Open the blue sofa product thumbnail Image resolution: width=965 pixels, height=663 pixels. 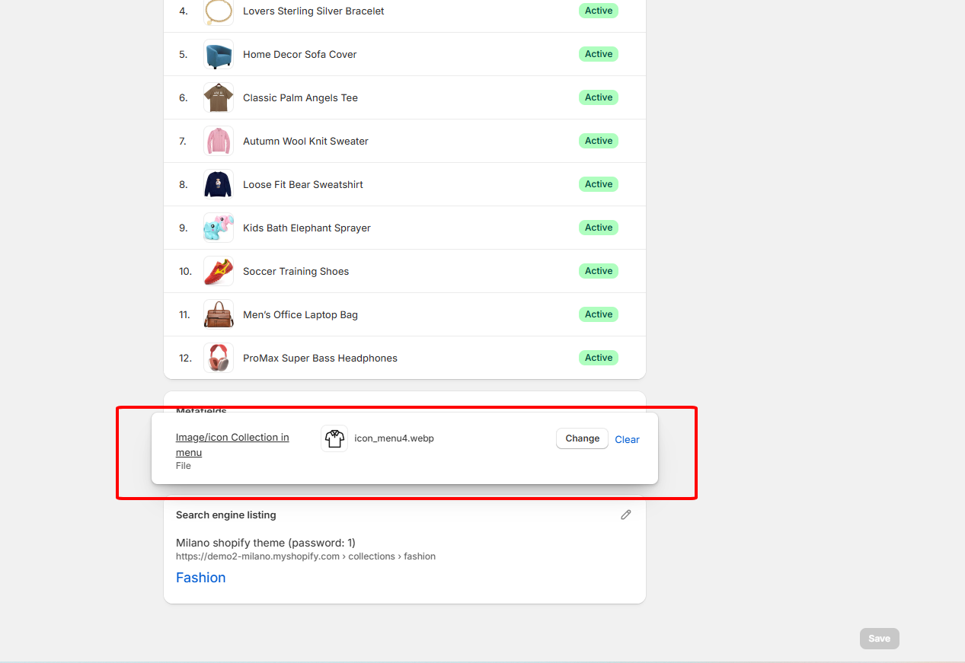219,55
